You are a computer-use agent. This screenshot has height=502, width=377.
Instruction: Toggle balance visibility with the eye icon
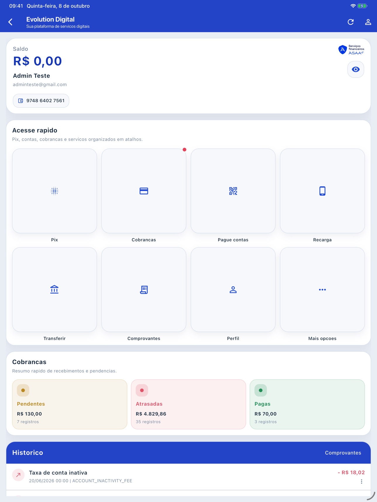[356, 69]
